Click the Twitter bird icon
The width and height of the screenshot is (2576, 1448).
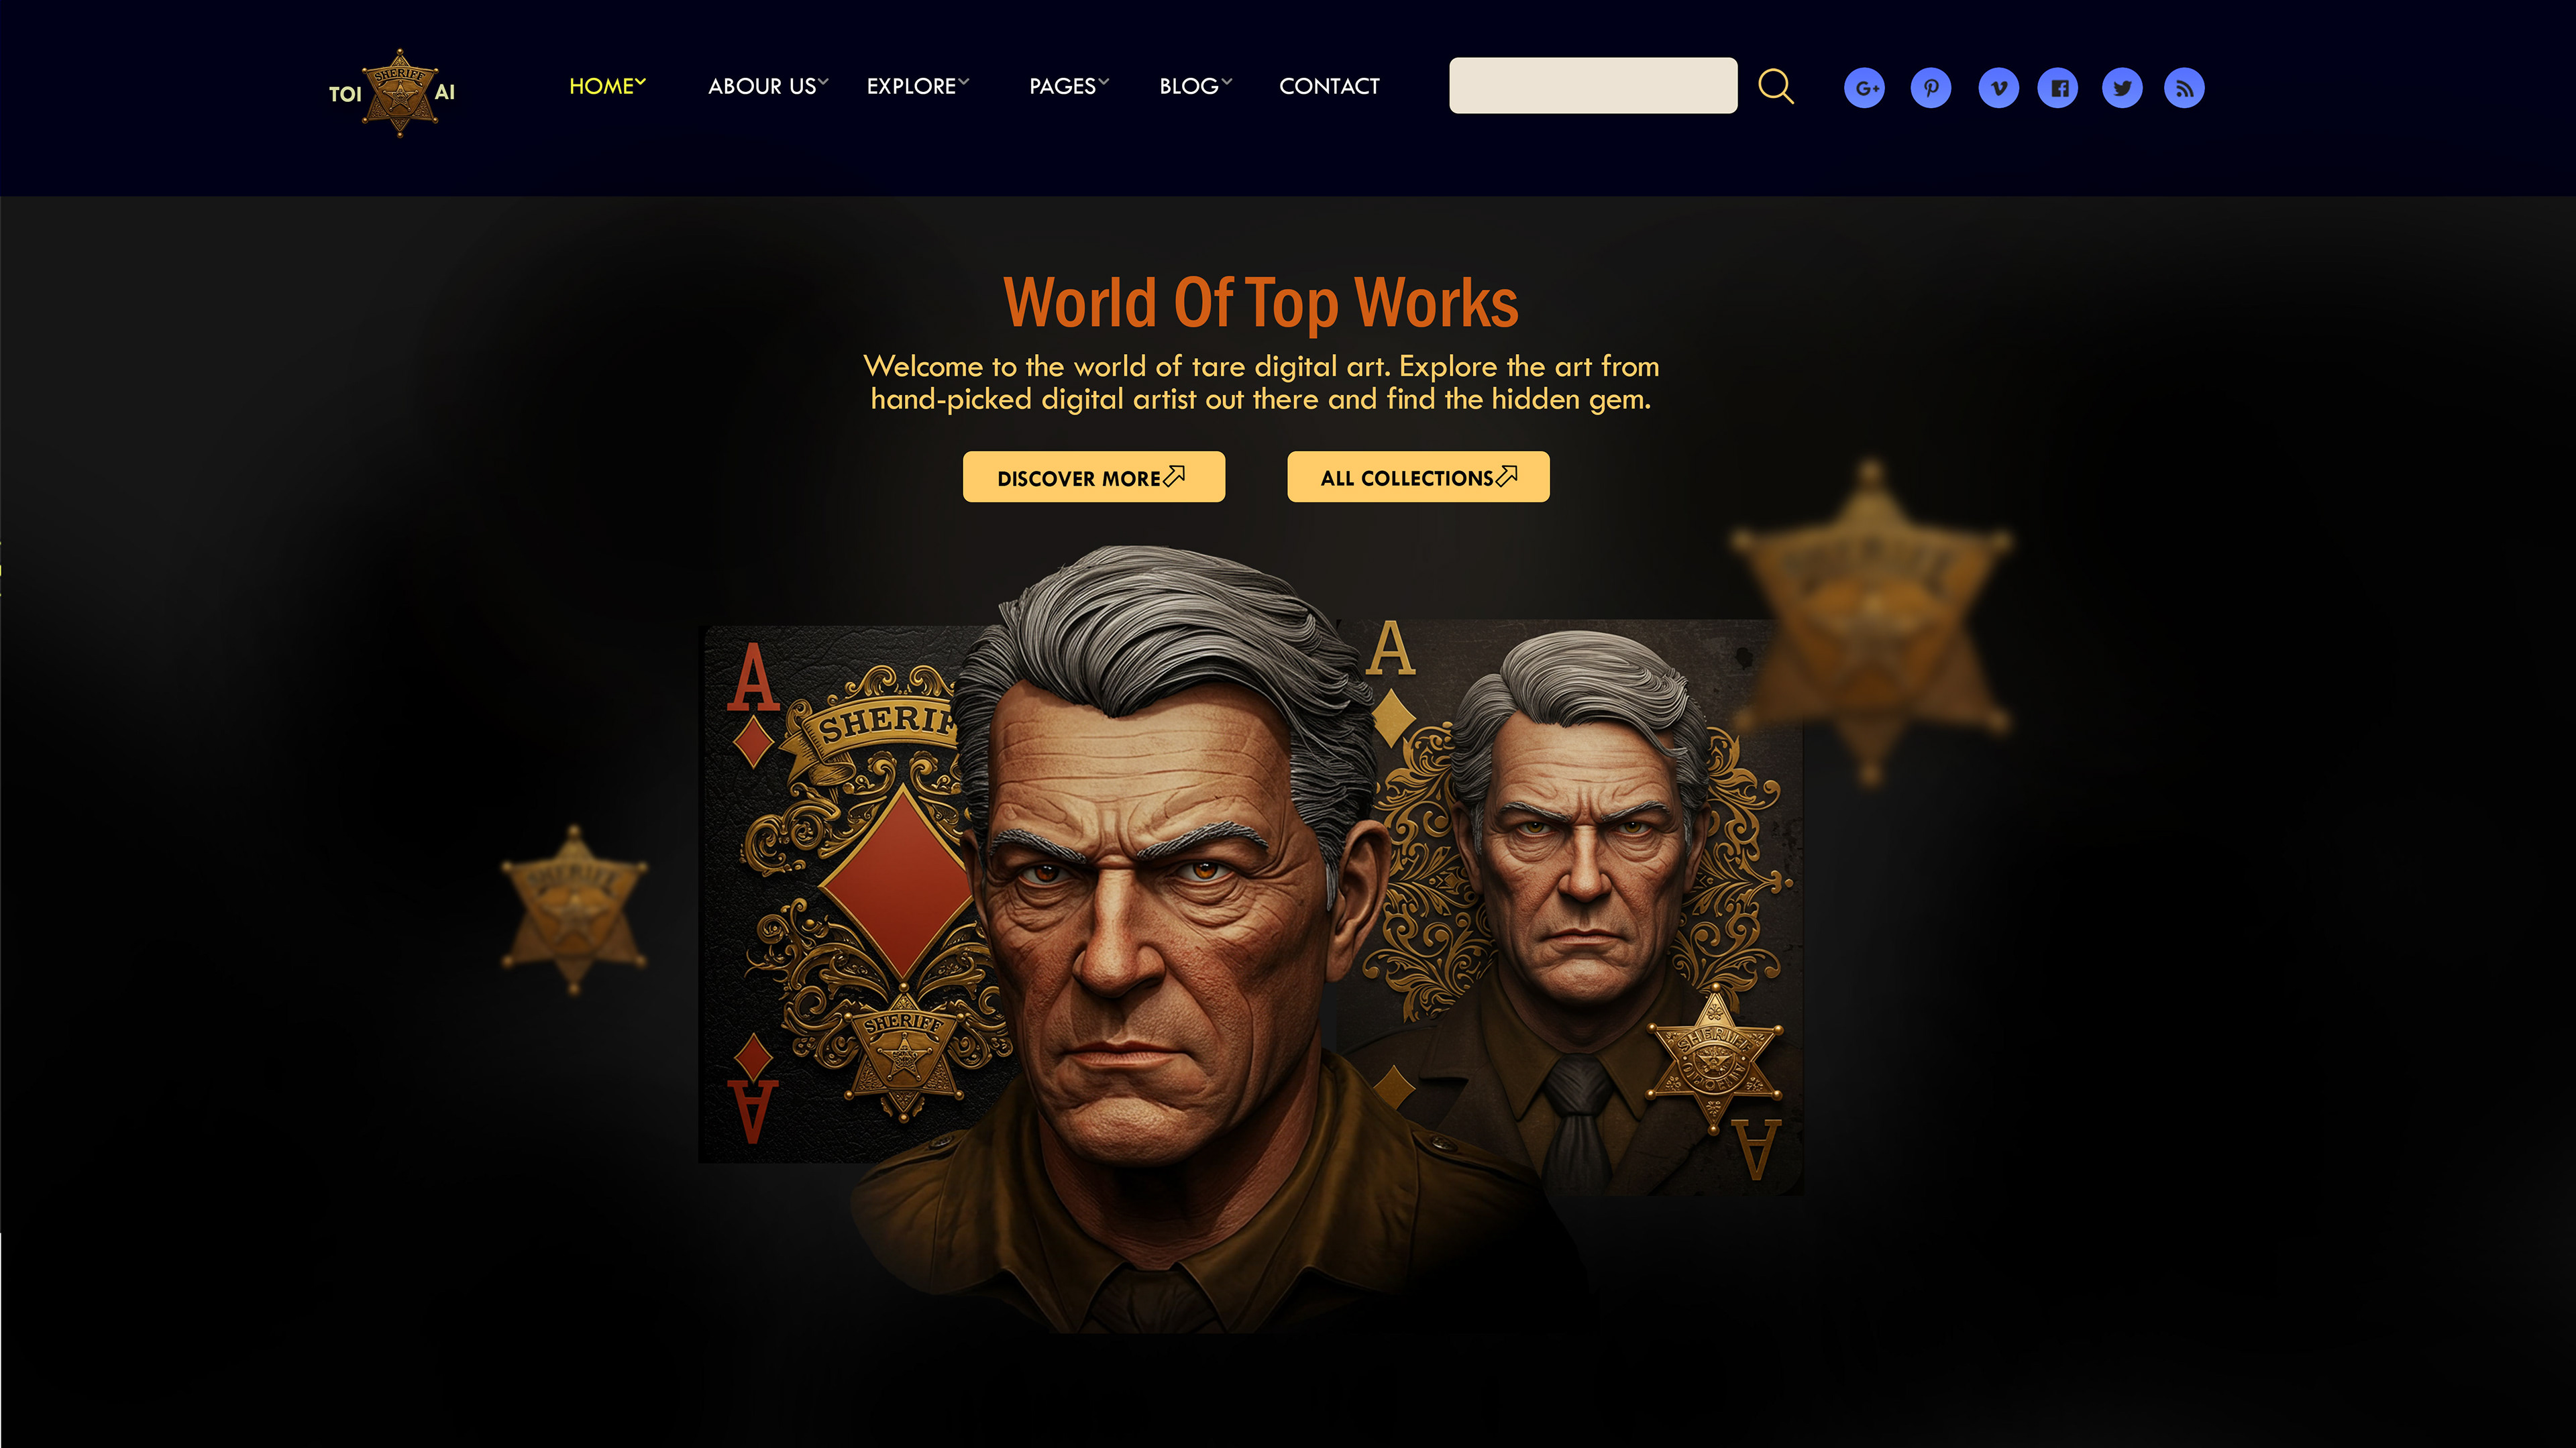[2122, 88]
